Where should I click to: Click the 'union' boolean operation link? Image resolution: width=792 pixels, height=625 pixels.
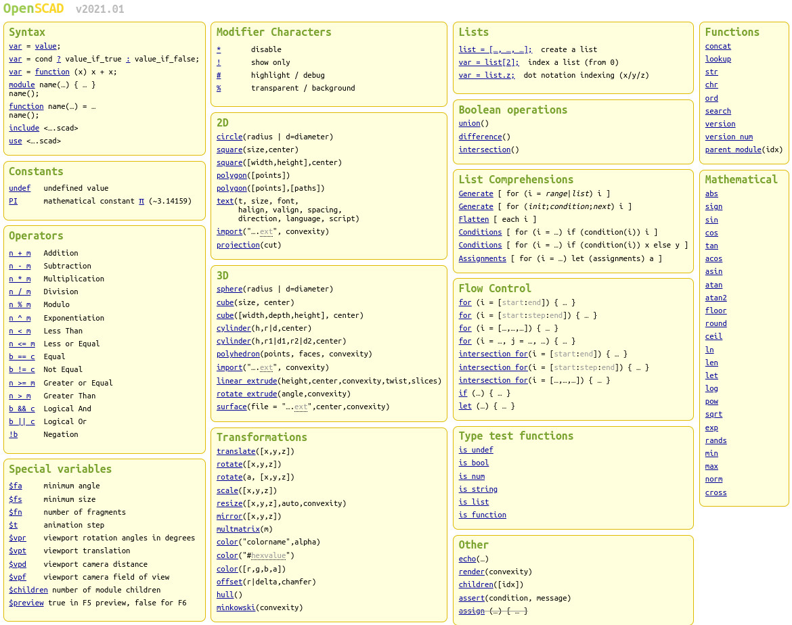pyautogui.click(x=469, y=124)
